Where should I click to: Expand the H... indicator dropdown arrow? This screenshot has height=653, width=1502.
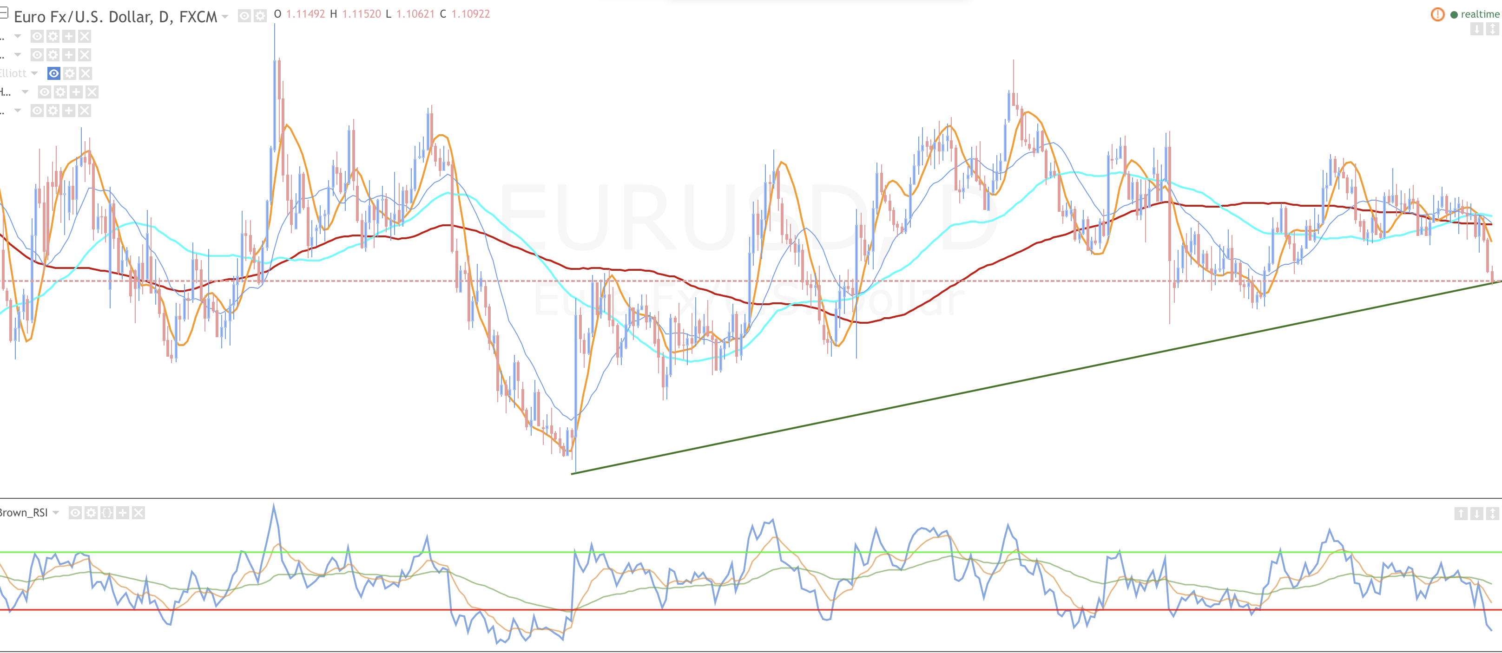click(25, 91)
